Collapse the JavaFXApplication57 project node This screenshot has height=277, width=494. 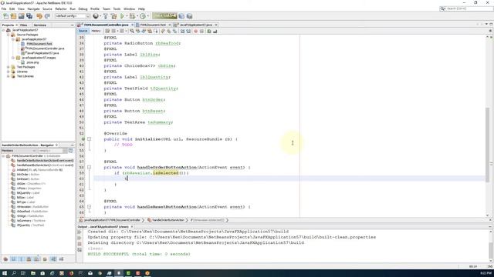[x=3, y=30]
